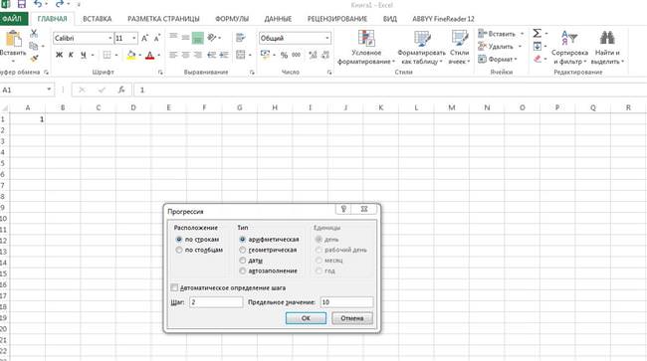The image size is (647, 361).
Task: Click the Предельное значение input field
Action: (x=346, y=302)
